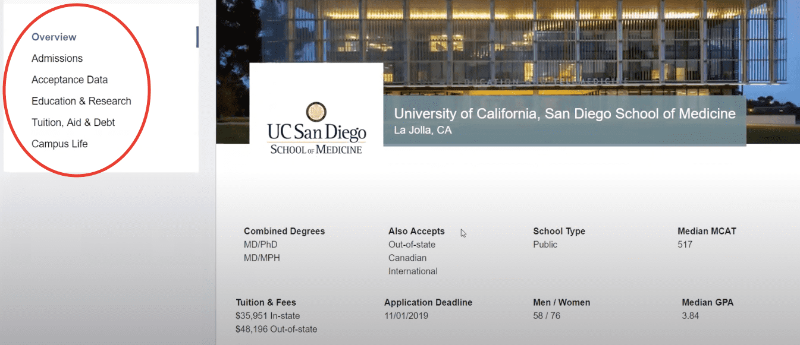Click the Median MCAT value 517

[x=685, y=244]
